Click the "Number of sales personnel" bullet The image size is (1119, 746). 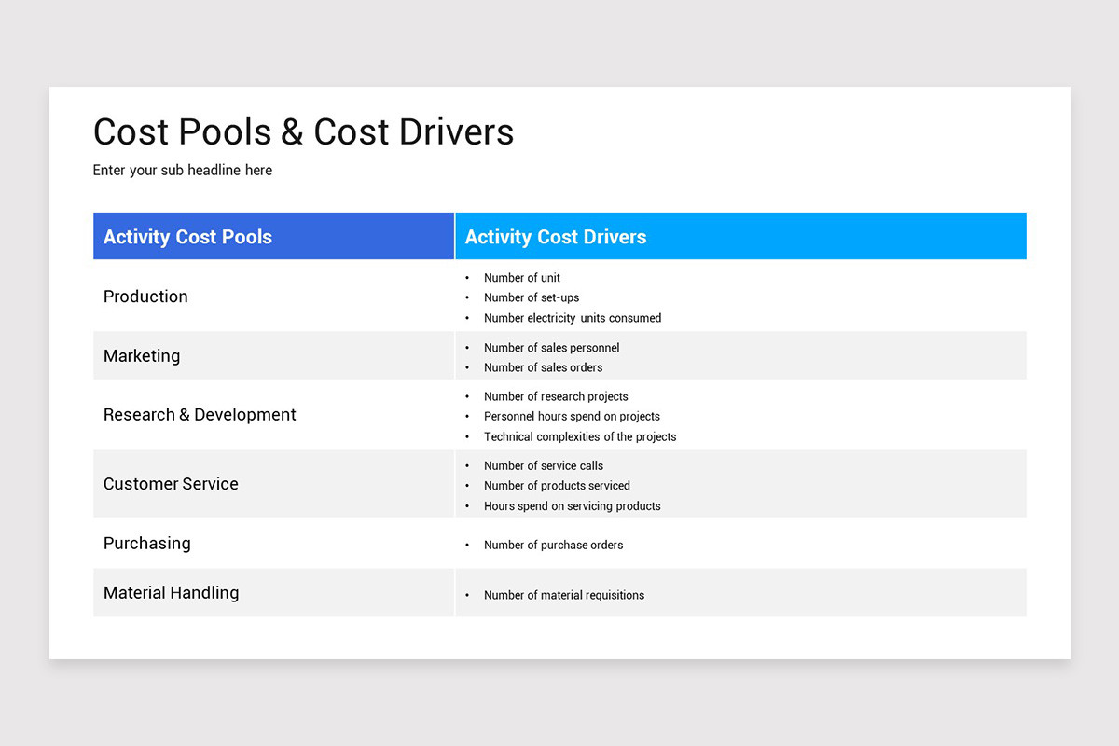551,347
